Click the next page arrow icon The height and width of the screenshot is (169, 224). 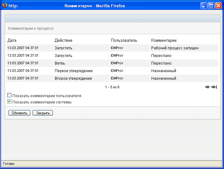pos(207,87)
